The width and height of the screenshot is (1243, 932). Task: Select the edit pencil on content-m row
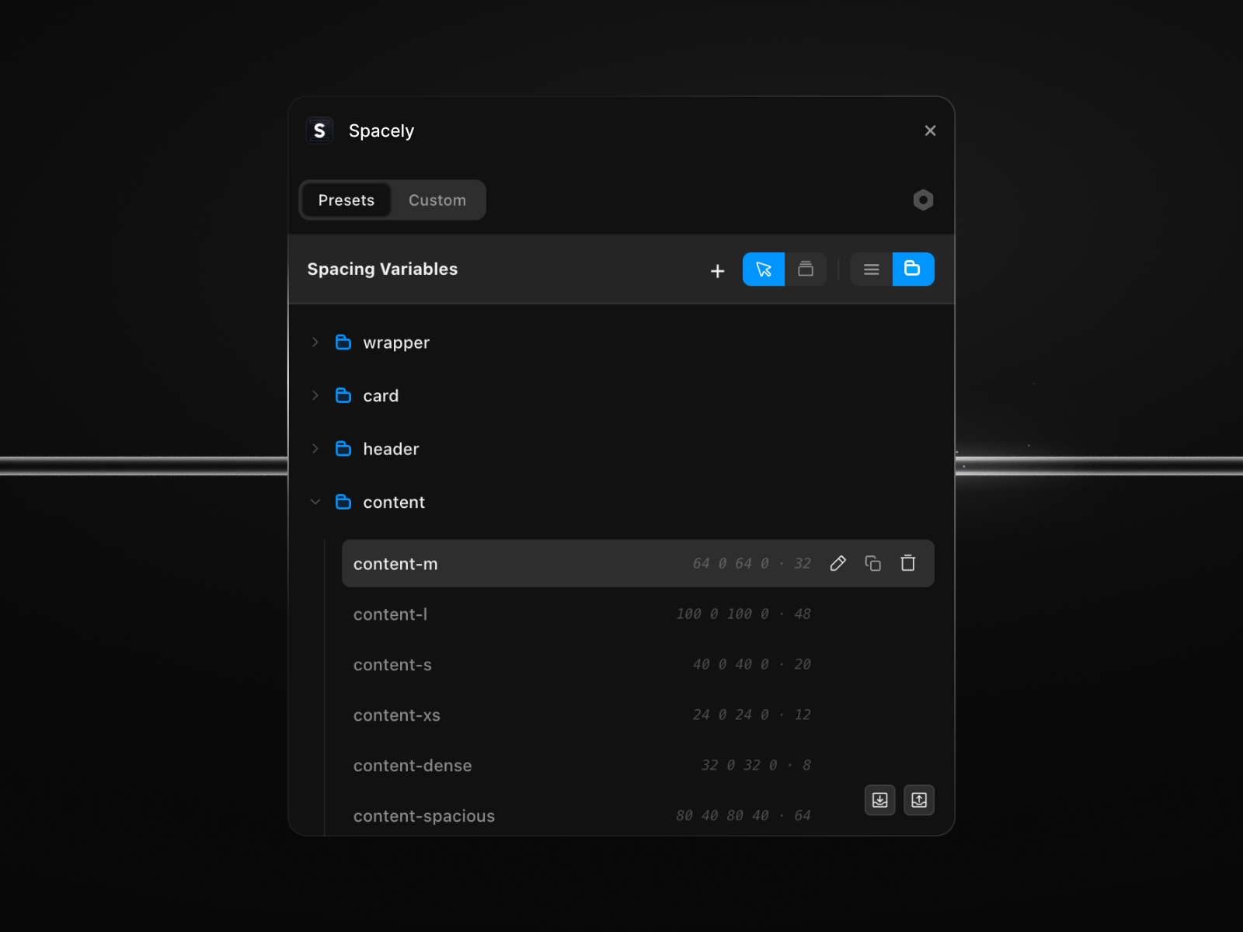[838, 563]
